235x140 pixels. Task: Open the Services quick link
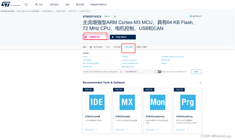click(164, 63)
